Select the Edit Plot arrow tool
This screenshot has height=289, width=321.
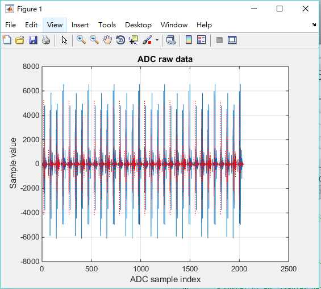(64, 40)
